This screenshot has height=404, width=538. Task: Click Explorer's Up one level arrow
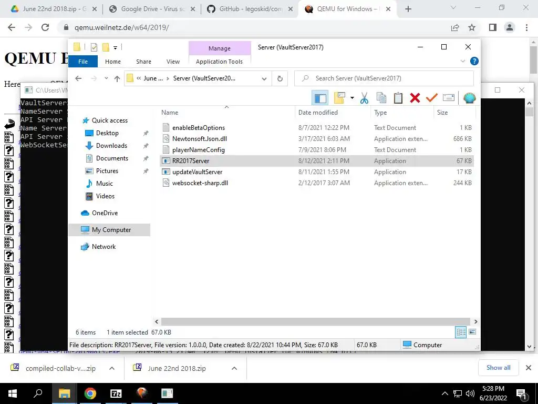coord(117,79)
